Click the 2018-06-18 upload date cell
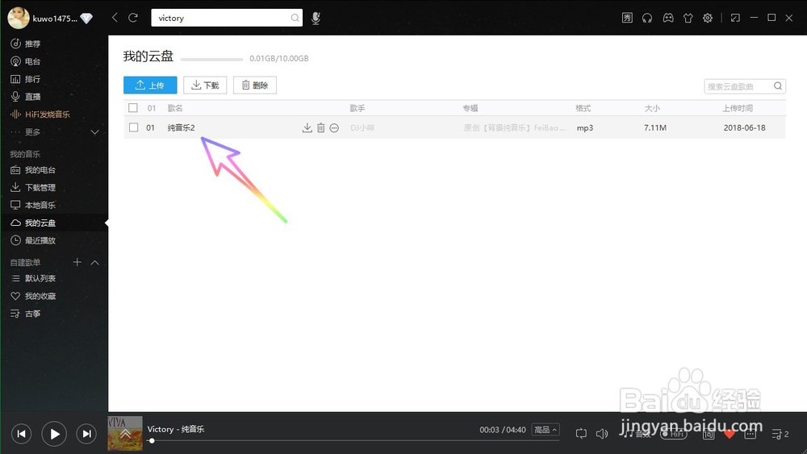 pos(744,127)
